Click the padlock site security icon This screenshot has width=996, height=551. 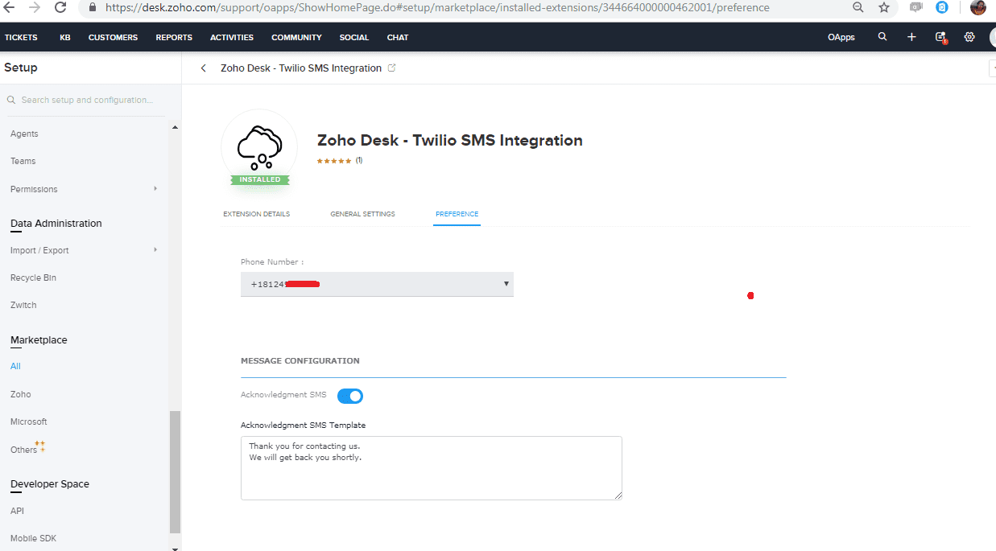(x=91, y=7)
